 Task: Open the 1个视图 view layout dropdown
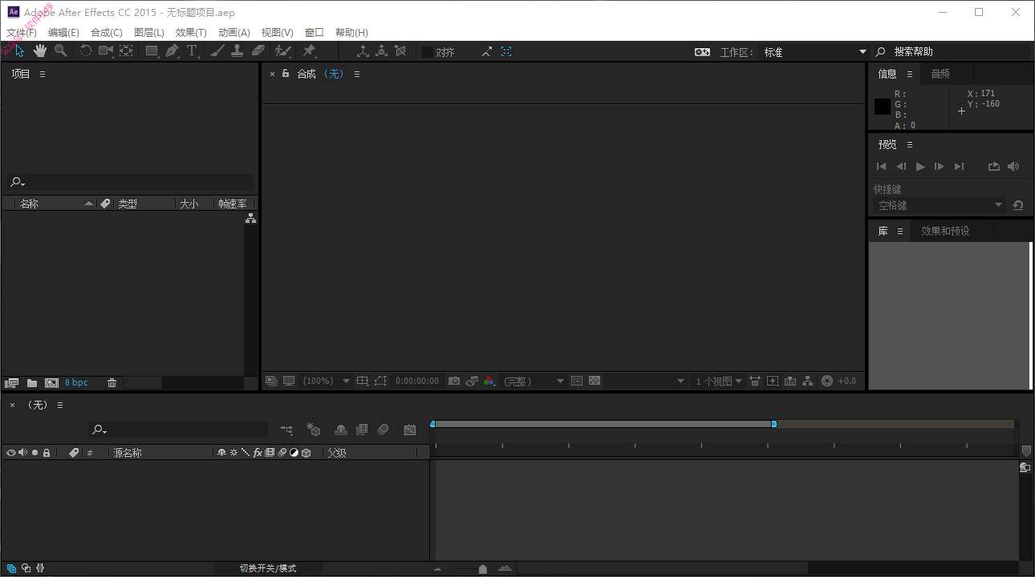click(x=719, y=381)
